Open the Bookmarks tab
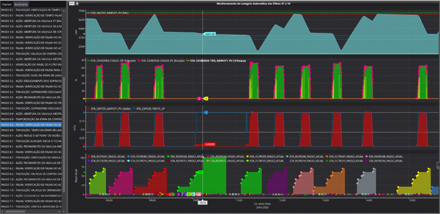Image resolution: width=440 pixels, height=214 pixels. click(x=21, y=3)
